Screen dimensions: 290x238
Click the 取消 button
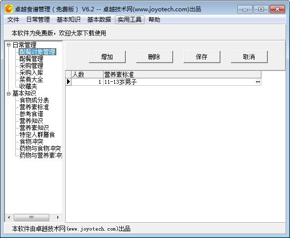tap(249, 57)
